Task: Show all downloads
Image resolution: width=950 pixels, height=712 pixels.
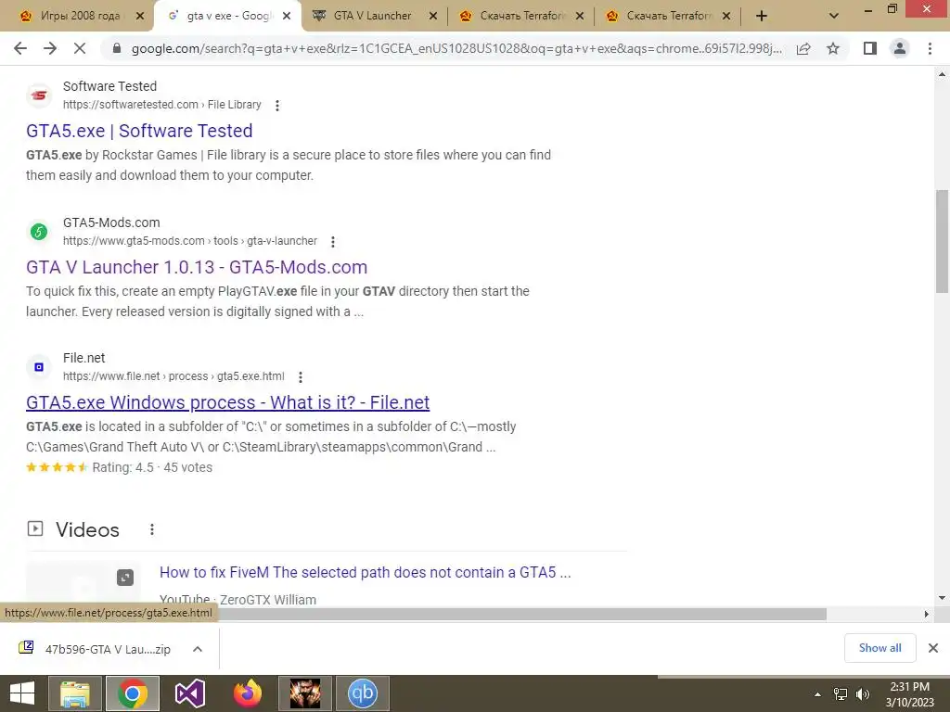Action: coord(879,648)
